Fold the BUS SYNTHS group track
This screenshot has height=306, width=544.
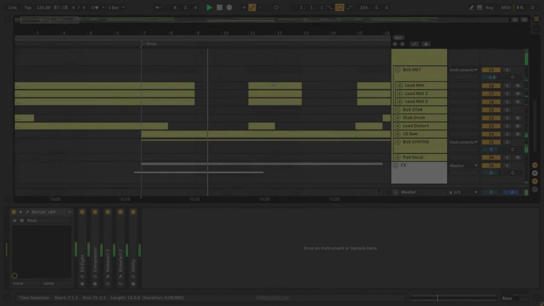pyautogui.click(x=398, y=142)
